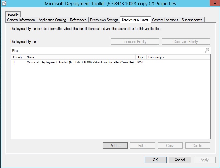
Task: Click the Increase Priority button
Action: coord(135,42)
